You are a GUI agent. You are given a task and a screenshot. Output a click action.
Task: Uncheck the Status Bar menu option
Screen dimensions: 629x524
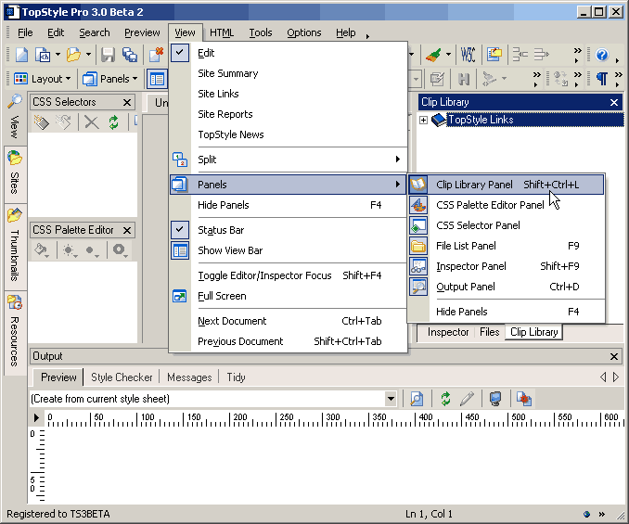pyautogui.click(x=221, y=230)
